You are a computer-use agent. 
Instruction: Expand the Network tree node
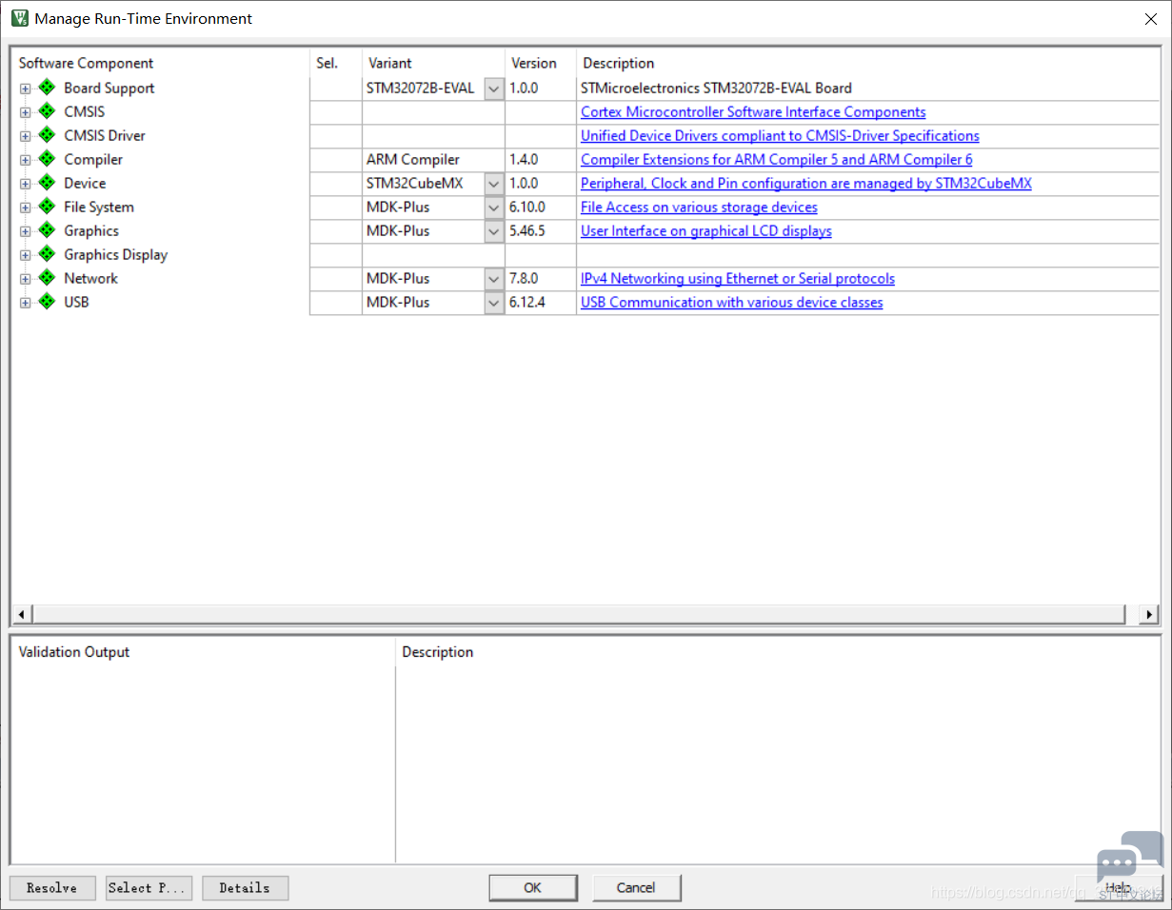point(26,279)
